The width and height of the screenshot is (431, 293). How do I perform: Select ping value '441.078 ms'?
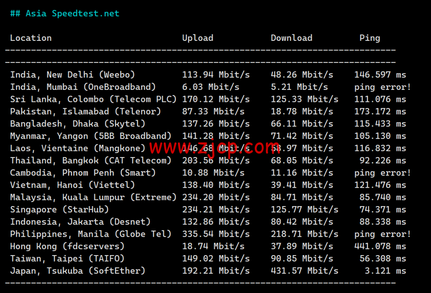click(380, 247)
